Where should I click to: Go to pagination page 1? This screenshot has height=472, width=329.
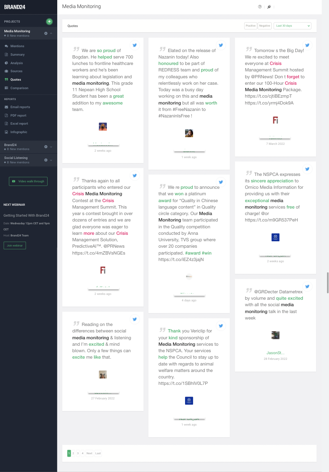click(x=69, y=453)
